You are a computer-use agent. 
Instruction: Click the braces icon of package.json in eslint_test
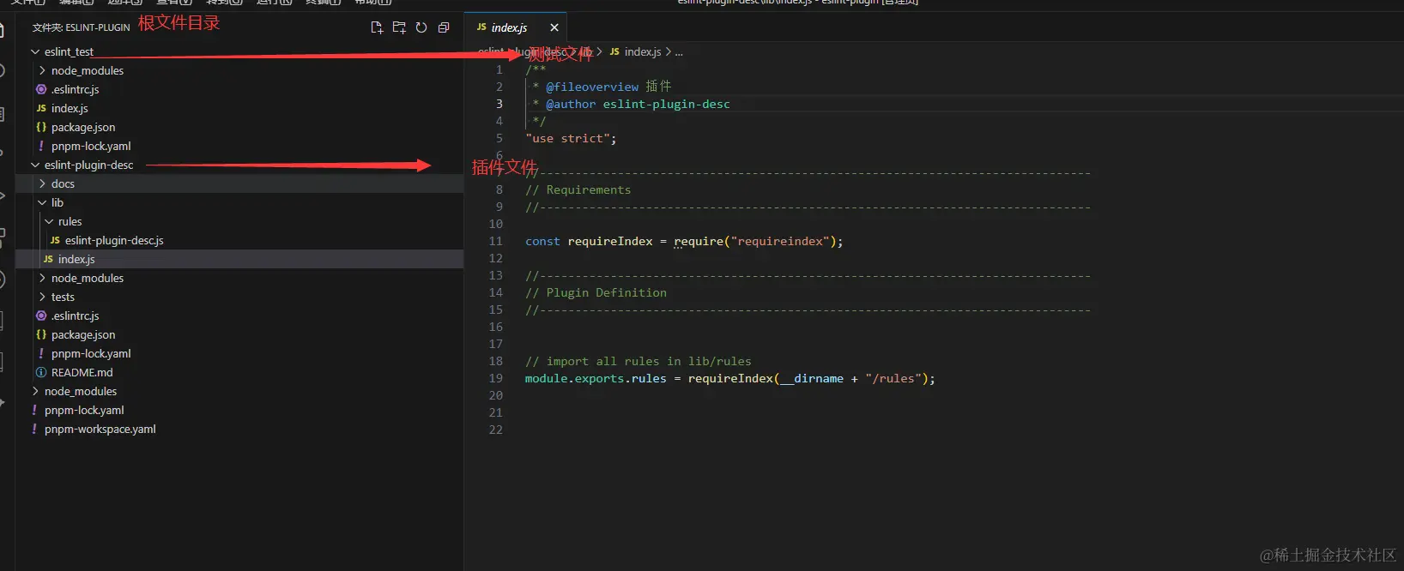(x=41, y=128)
